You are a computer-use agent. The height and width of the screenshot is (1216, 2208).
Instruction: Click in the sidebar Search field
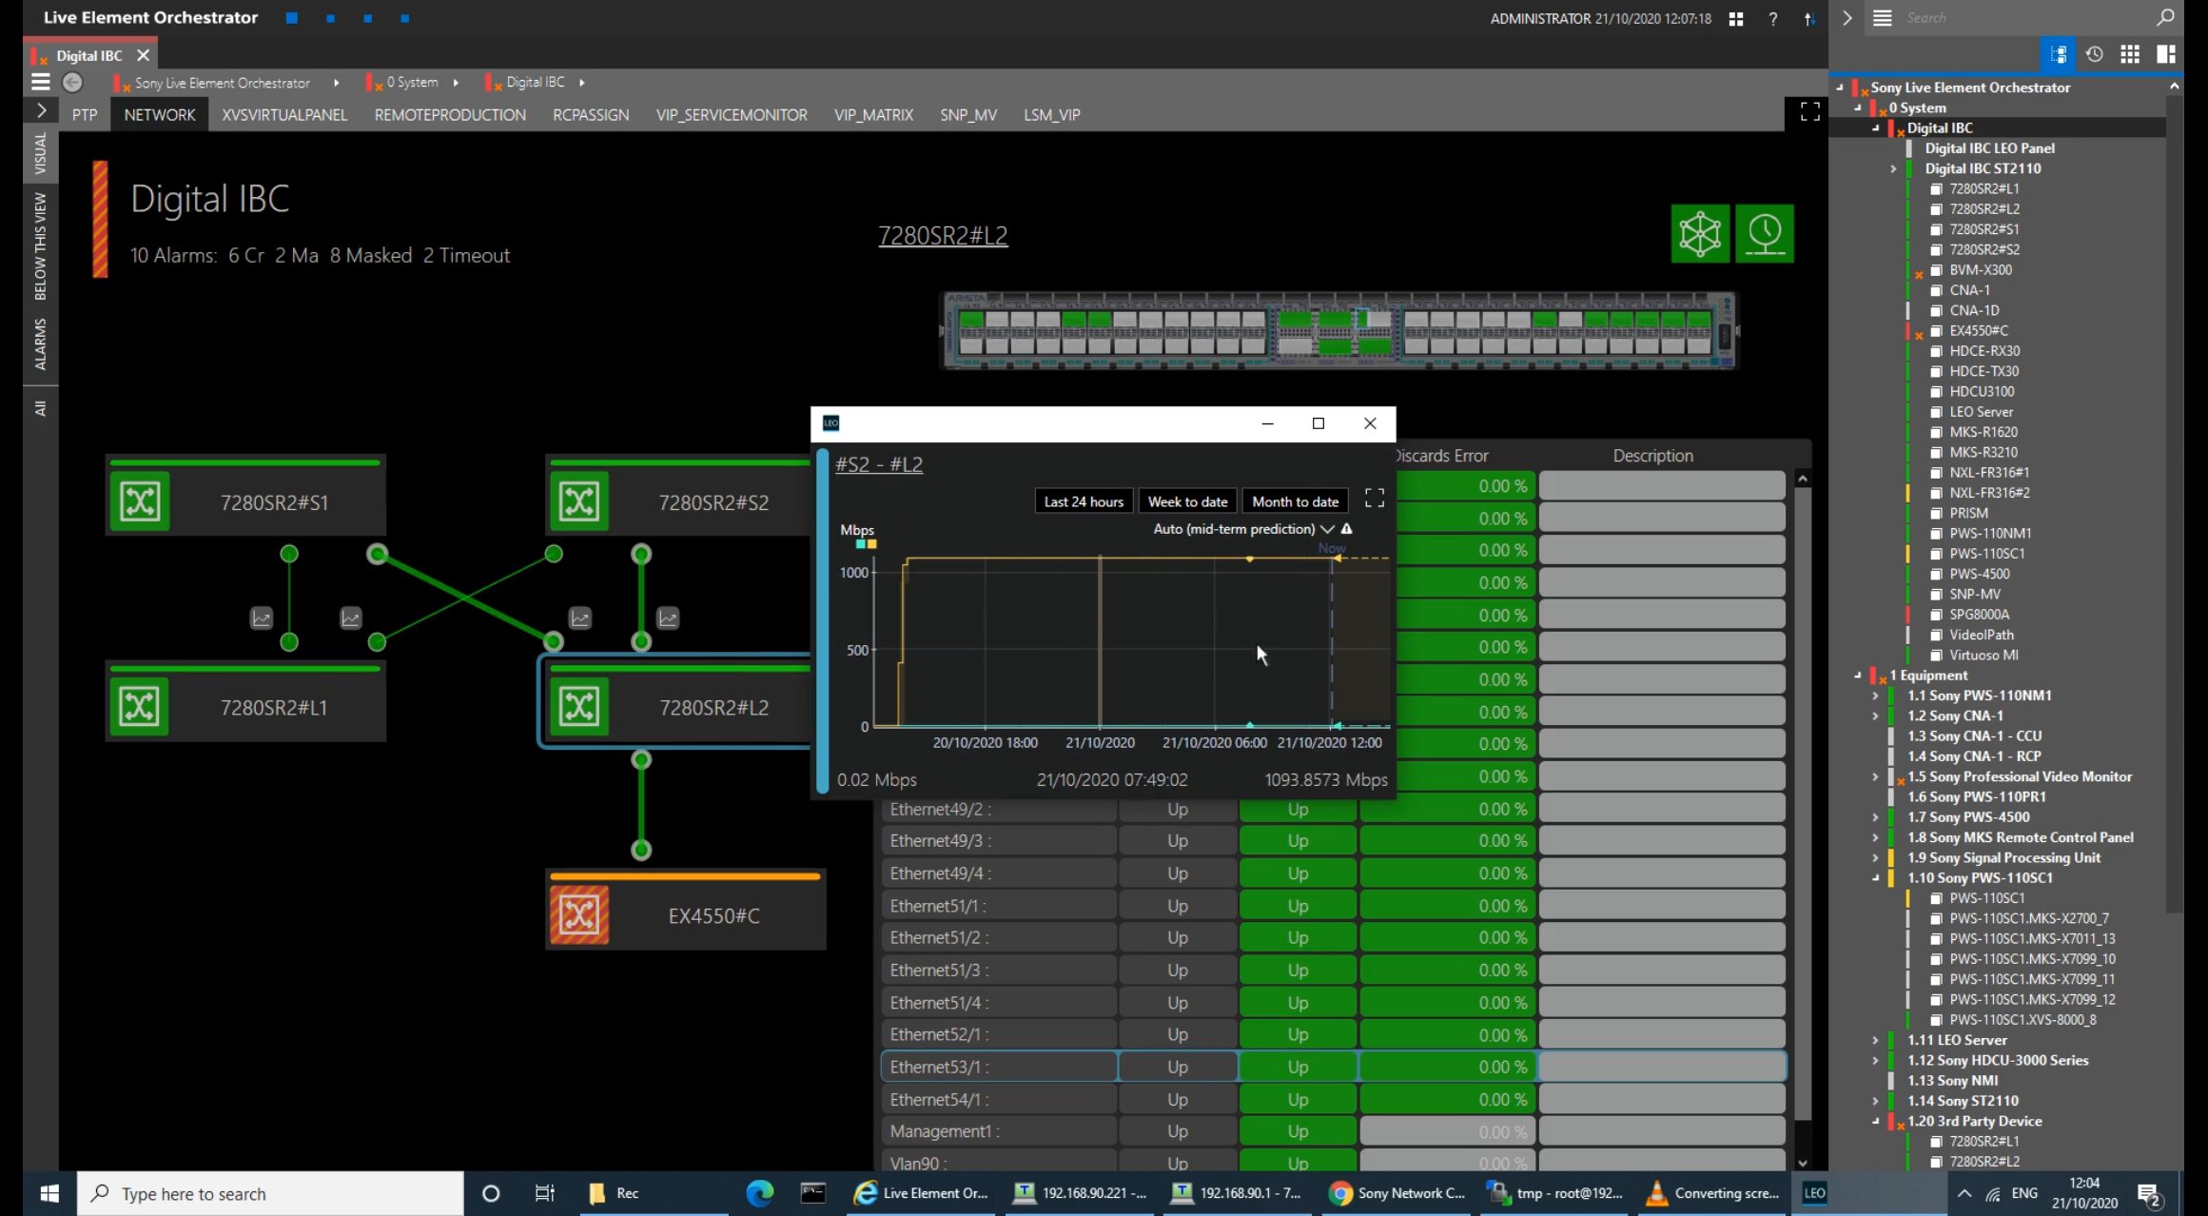pos(2026,17)
